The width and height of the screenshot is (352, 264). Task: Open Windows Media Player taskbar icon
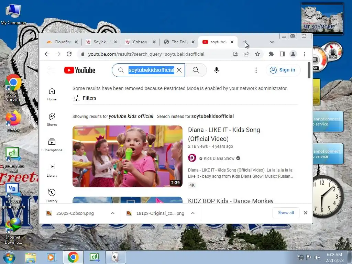[x=52, y=257]
